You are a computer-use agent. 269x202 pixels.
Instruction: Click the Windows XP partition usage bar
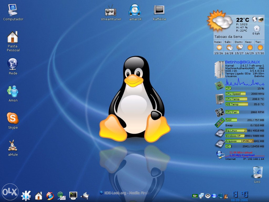coord(244,136)
